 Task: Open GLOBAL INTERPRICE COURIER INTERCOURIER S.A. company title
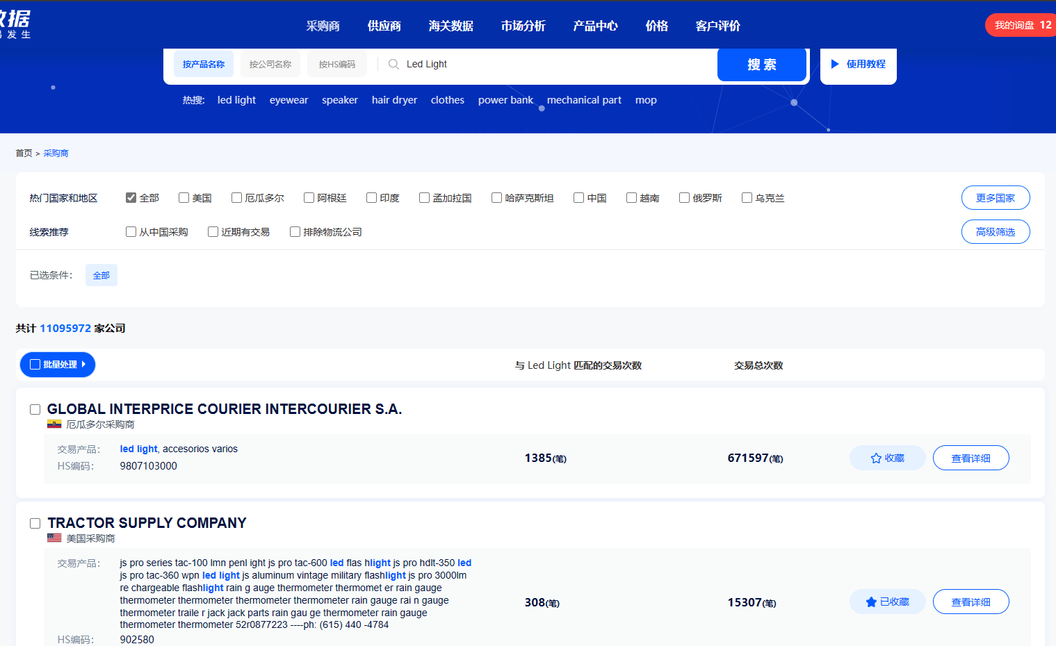pos(225,409)
